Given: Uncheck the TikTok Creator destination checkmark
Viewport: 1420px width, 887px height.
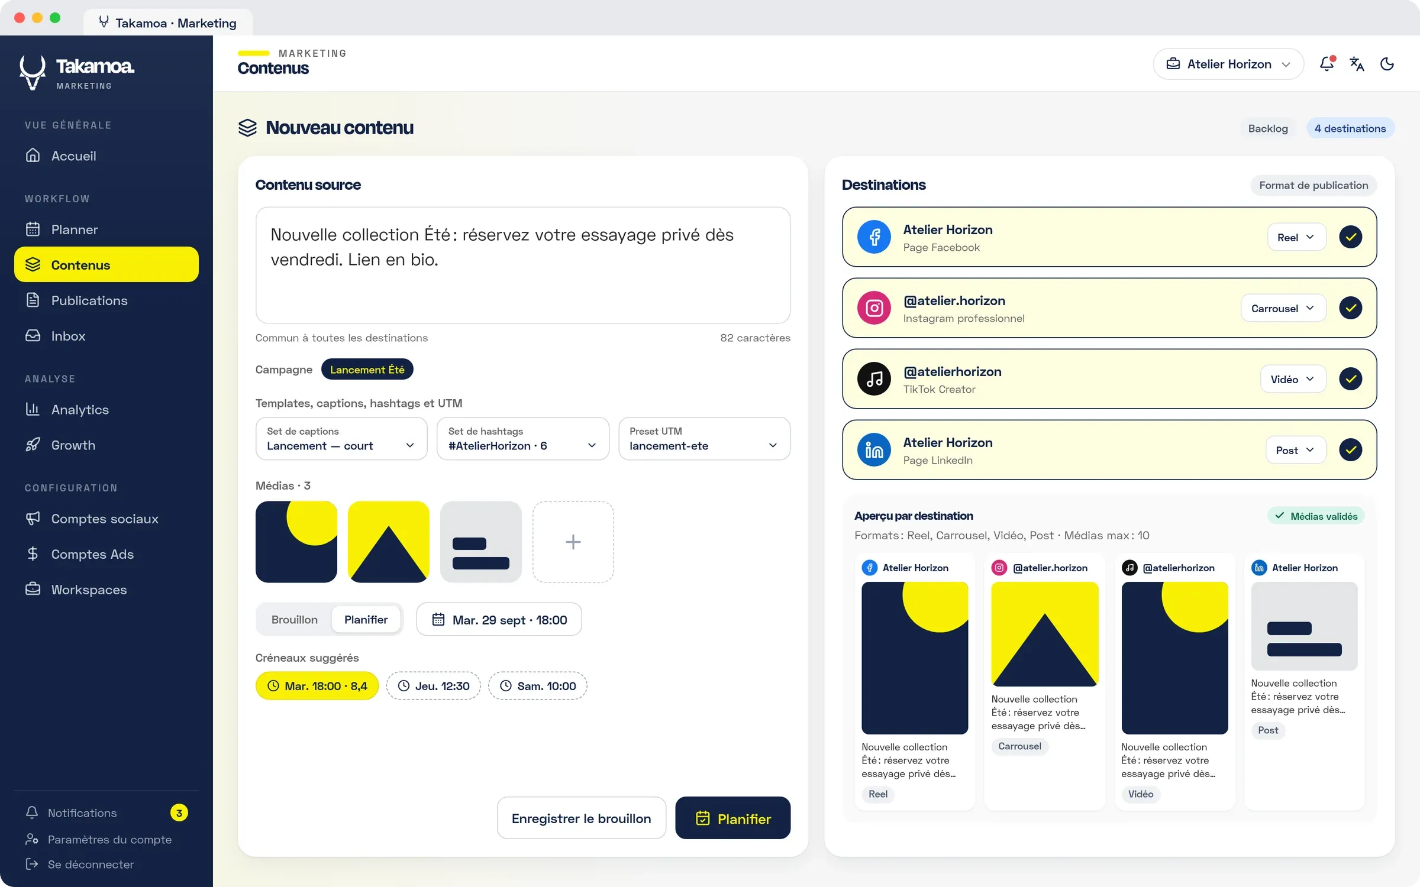Looking at the screenshot, I should point(1350,378).
